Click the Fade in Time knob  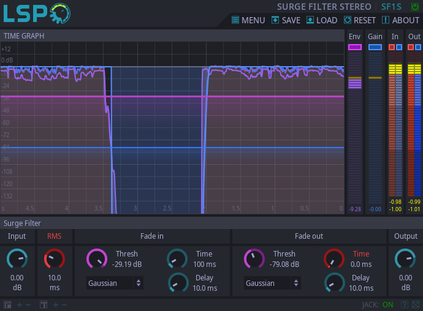coord(177,259)
